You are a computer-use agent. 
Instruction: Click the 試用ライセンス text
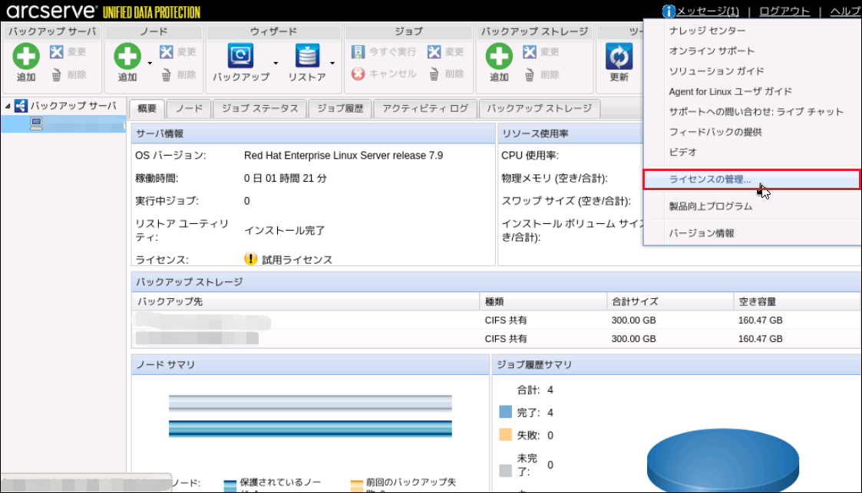click(x=297, y=260)
